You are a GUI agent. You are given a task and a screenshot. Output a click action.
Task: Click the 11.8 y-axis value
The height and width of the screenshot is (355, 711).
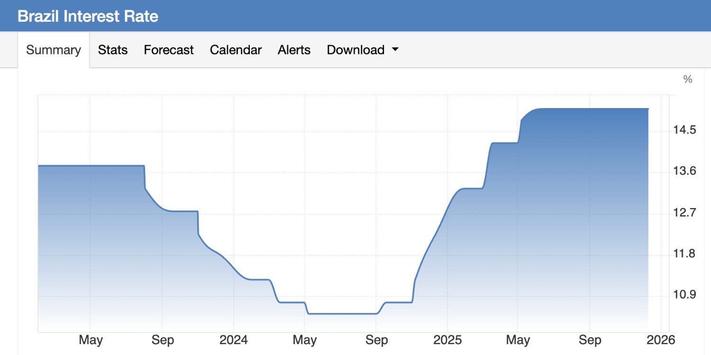684,254
